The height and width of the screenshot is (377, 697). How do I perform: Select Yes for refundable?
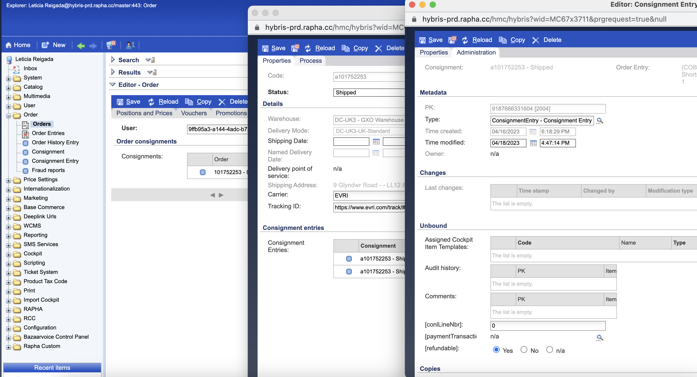click(496, 349)
